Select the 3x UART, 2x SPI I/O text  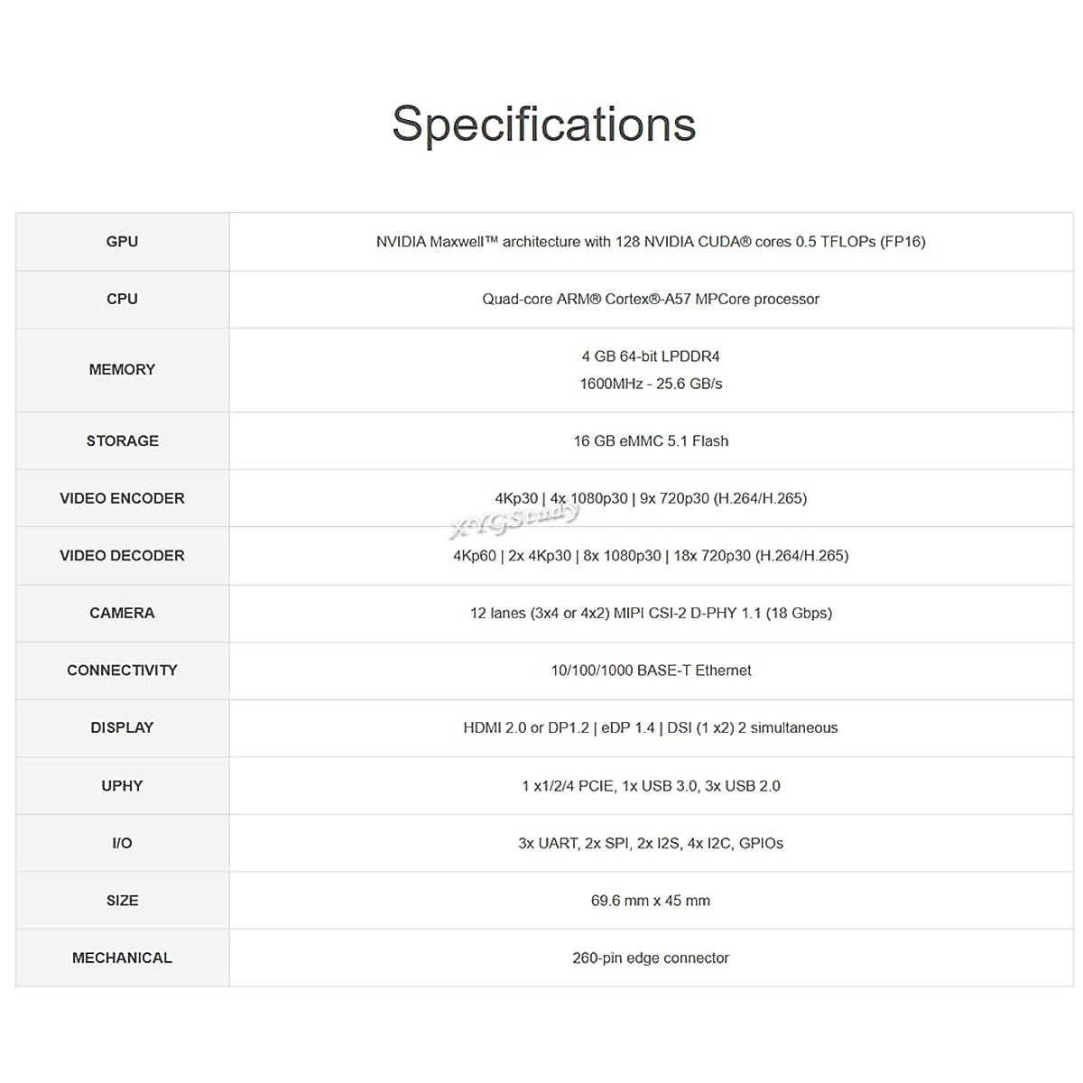point(650,843)
